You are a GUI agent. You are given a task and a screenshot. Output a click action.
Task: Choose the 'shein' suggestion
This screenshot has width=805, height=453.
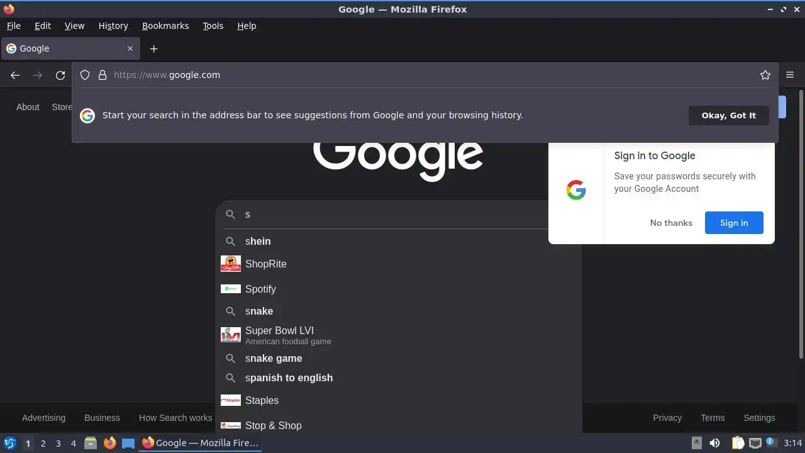[x=399, y=241]
